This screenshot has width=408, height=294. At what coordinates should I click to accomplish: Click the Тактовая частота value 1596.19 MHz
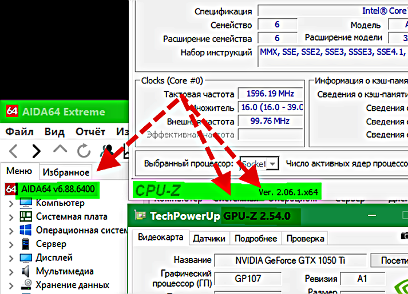coord(270,94)
